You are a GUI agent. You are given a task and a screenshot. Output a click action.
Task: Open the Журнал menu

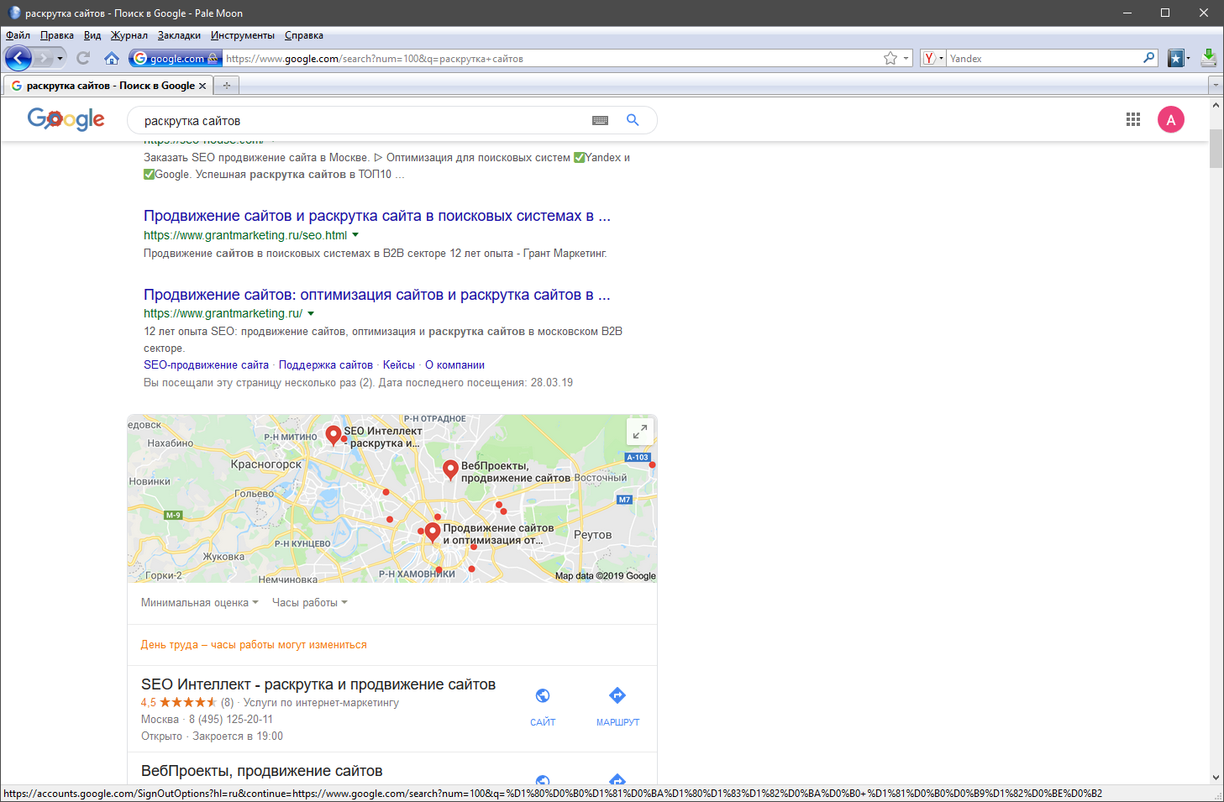[129, 35]
